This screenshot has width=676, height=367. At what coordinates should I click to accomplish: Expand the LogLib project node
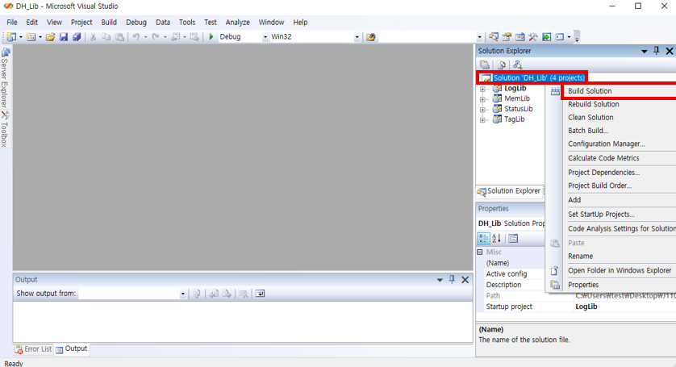coord(483,89)
